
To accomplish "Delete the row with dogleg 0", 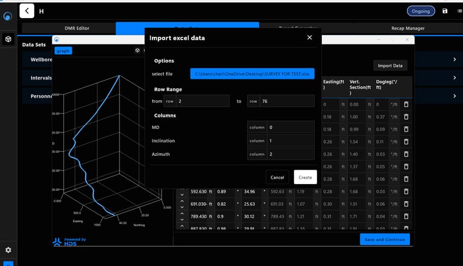I will [406, 104].
